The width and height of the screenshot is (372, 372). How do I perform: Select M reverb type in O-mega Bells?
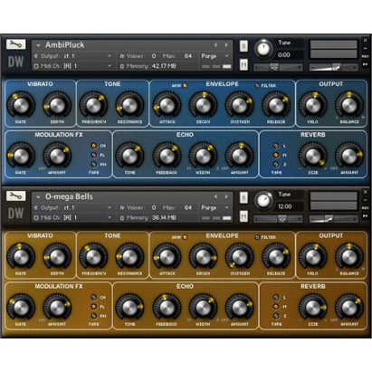click(276, 307)
